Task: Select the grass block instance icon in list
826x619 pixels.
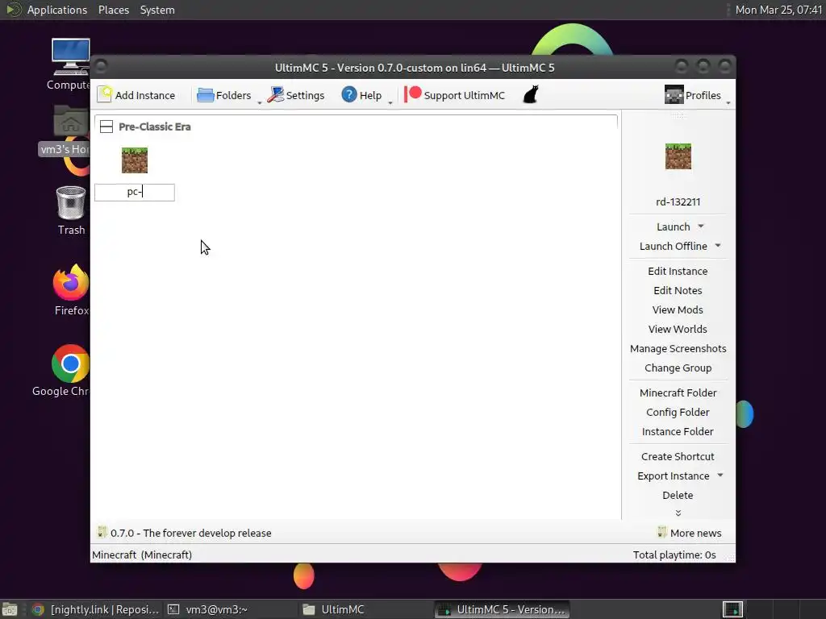Action: [135, 160]
